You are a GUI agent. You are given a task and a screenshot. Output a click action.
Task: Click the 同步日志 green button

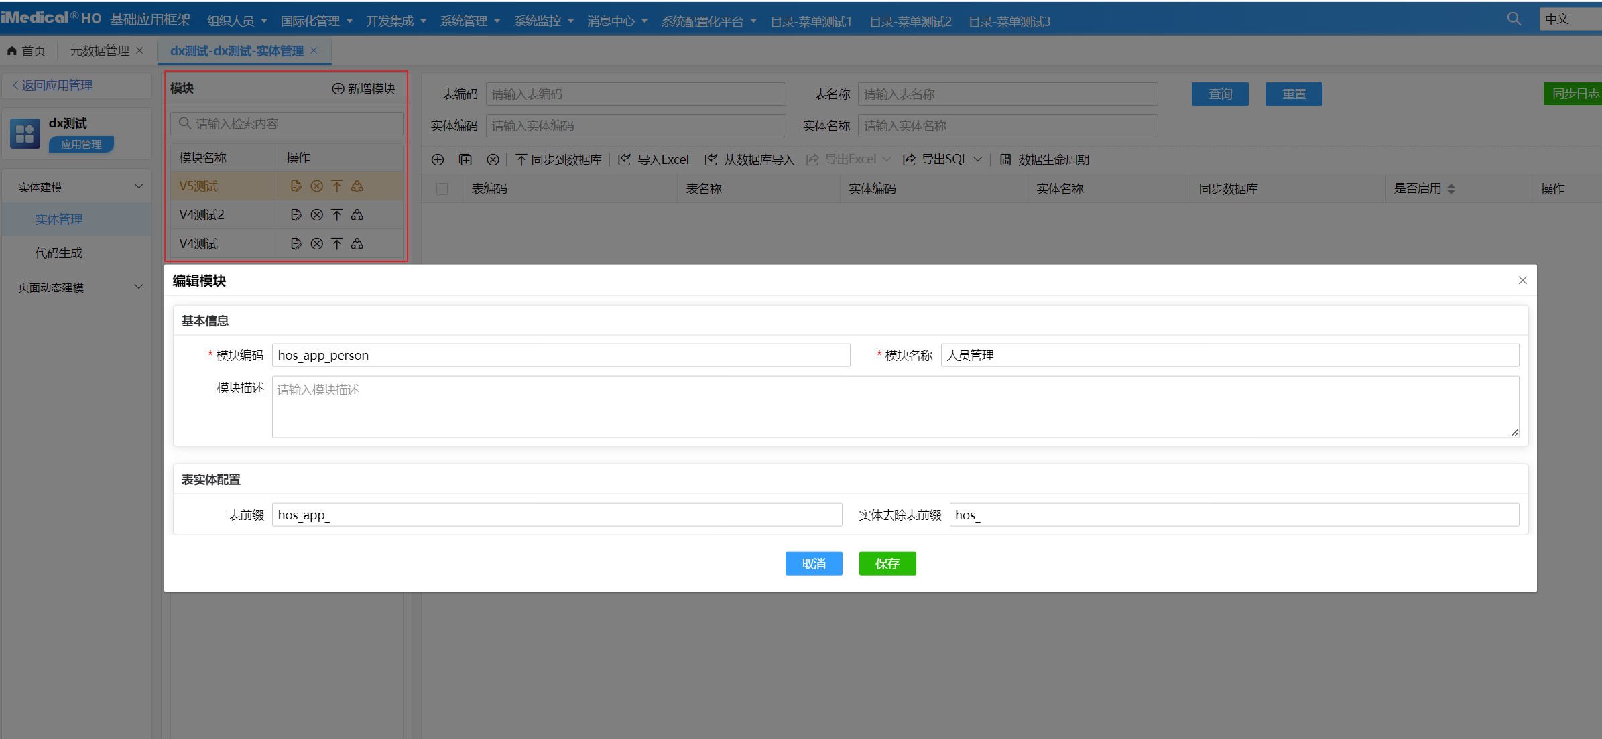1573,94
